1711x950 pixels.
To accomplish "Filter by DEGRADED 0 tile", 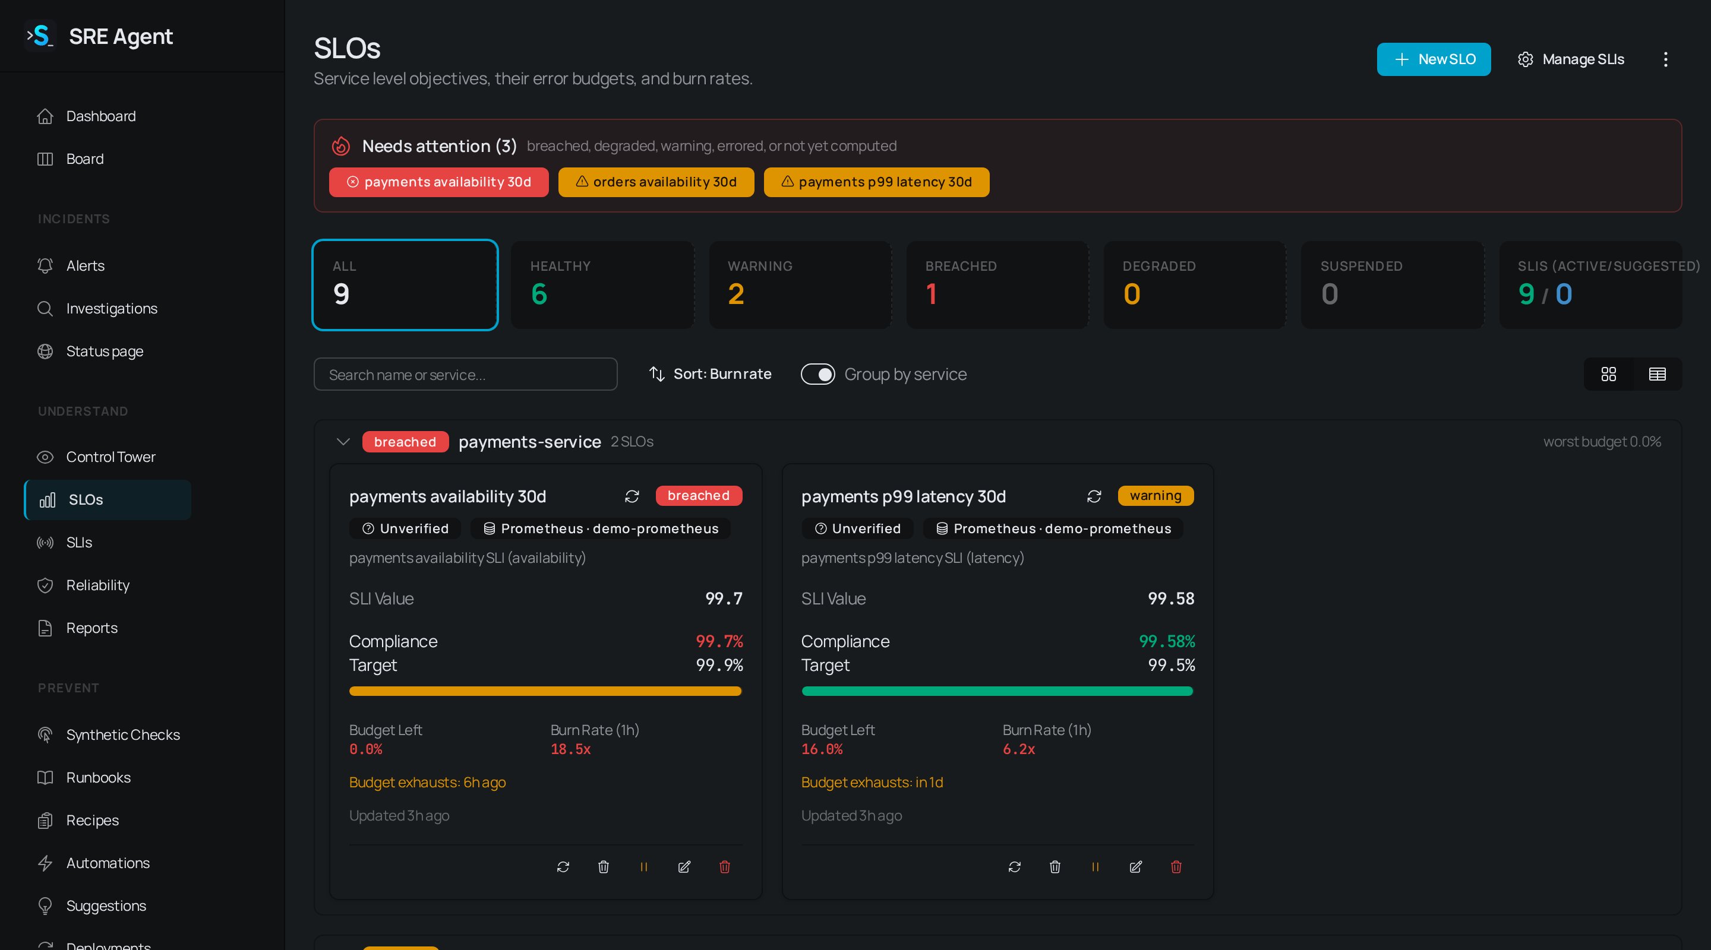I will [x=1195, y=285].
